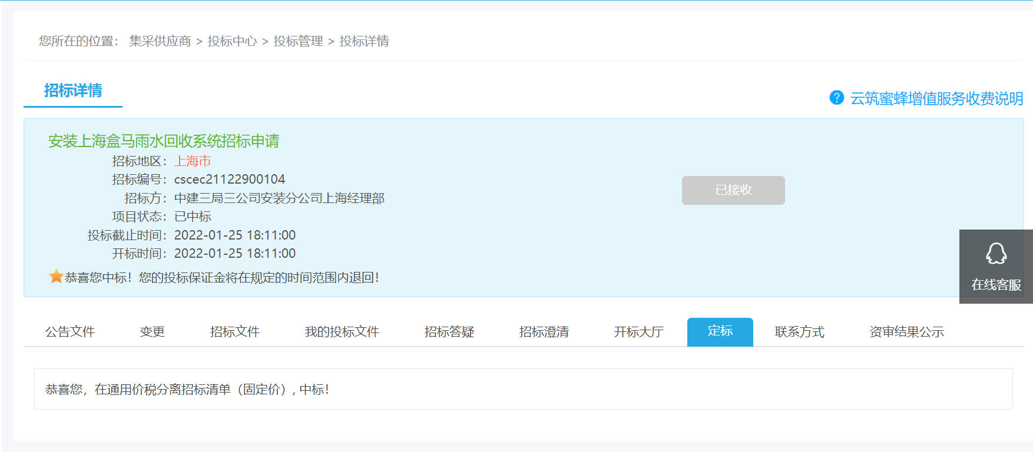Click the online customer service penguin icon
The height and width of the screenshot is (452, 1033).
(996, 254)
